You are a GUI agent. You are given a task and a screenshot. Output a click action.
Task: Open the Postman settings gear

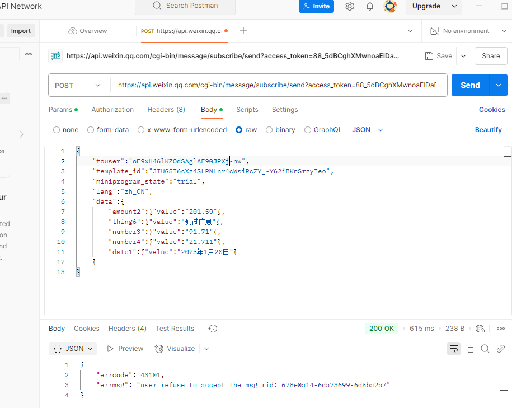click(349, 6)
